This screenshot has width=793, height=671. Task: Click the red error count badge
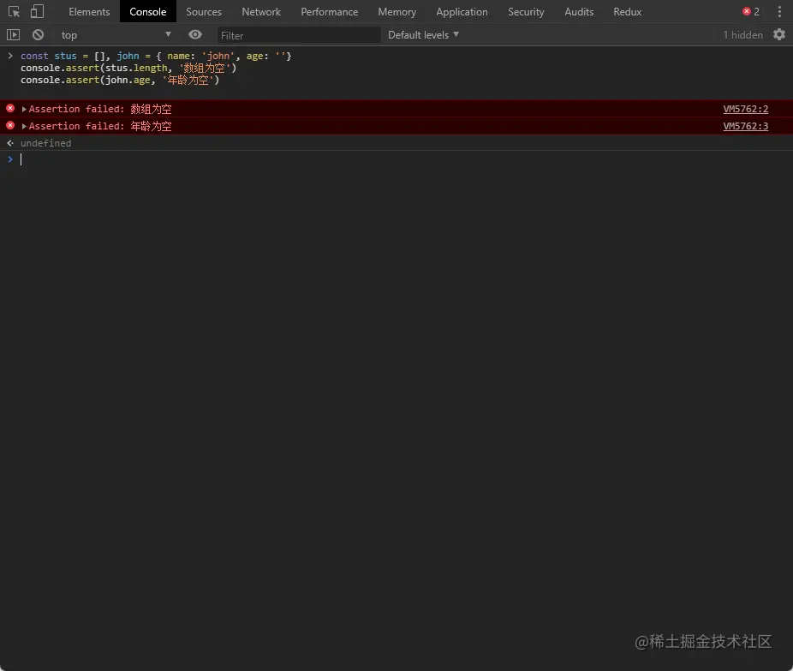pos(751,12)
